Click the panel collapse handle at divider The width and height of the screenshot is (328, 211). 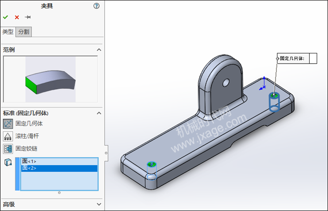coord(106,153)
